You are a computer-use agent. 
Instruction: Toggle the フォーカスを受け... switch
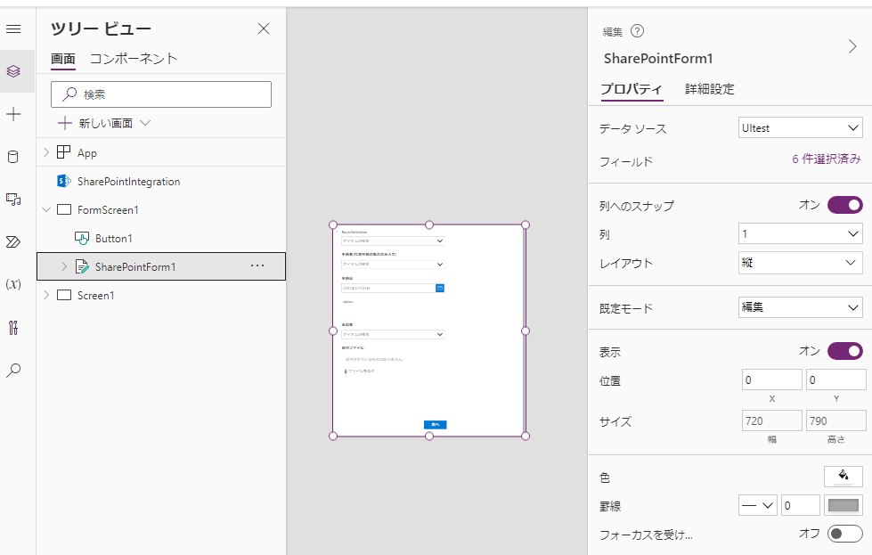point(844,534)
